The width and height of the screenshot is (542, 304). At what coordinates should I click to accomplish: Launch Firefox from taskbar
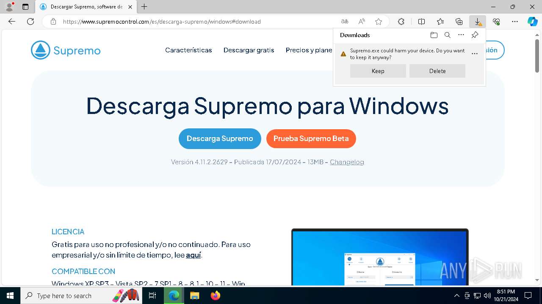pyautogui.click(x=215, y=296)
